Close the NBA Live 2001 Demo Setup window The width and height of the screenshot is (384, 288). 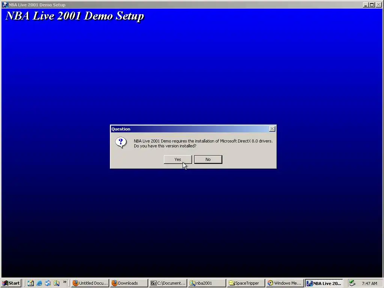[379, 4]
